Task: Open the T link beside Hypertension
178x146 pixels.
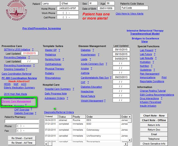Action: point(98,55)
